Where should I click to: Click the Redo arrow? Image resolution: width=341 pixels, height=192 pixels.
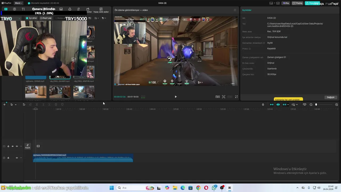(30, 105)
